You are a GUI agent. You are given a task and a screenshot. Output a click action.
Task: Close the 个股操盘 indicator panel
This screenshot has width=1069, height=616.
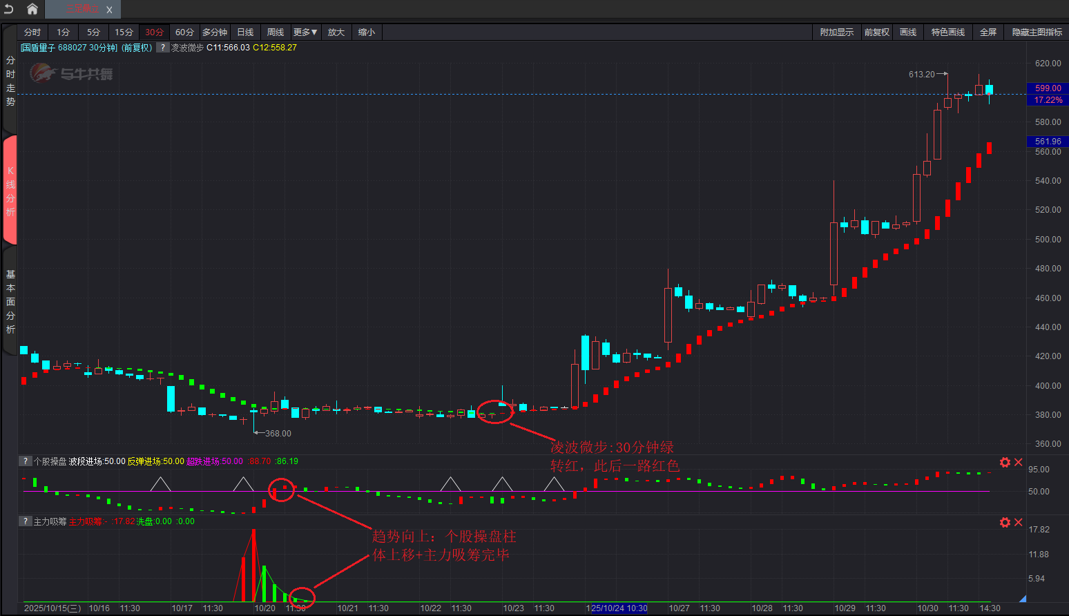pos(1018,462)
